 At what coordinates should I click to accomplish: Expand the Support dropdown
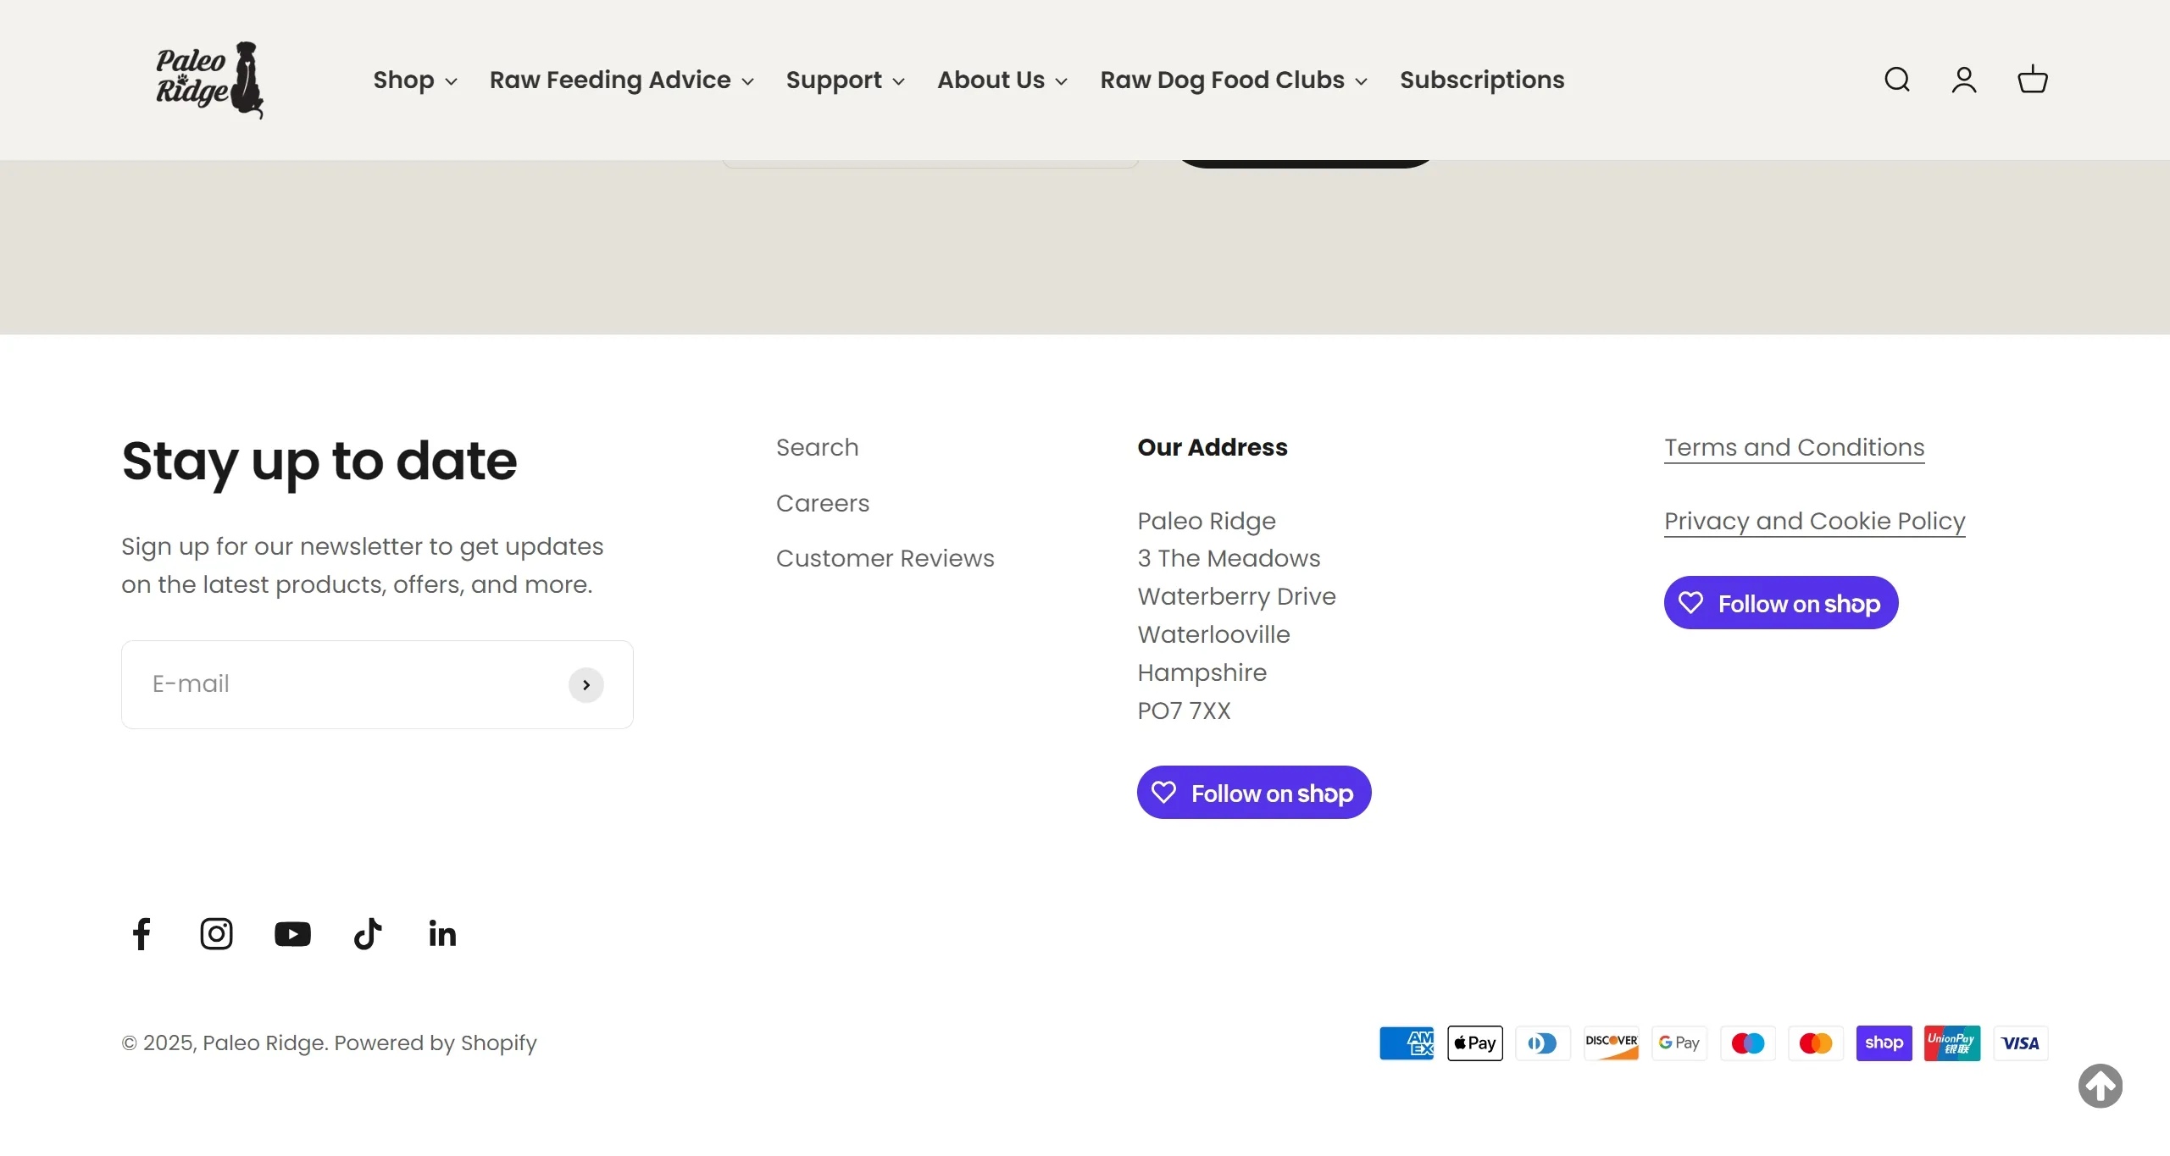pos(845,80)
